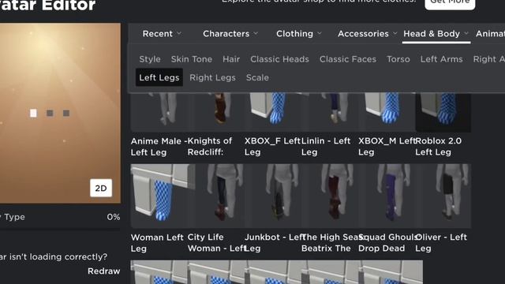Click the Woman Left Leg label
The height and width of the screenshot is (284, 505).
(157, 243)
